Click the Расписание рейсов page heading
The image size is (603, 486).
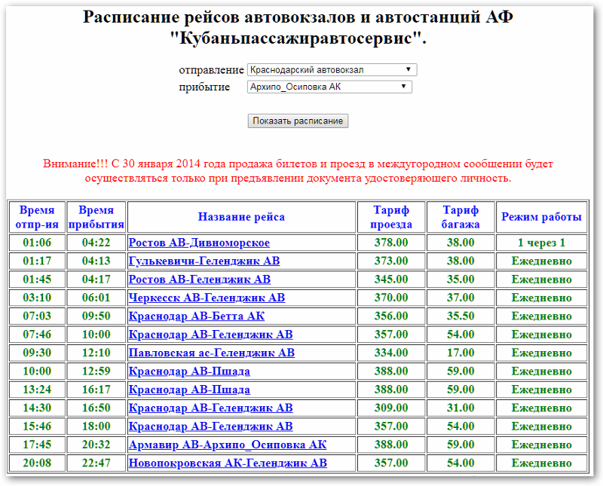(x=298, y=27)
